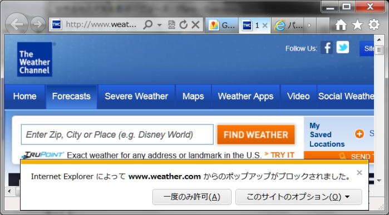This screenshot has height=215, width=389.
Task: Stop loading with the X icon
Action: tap(196, 24)
